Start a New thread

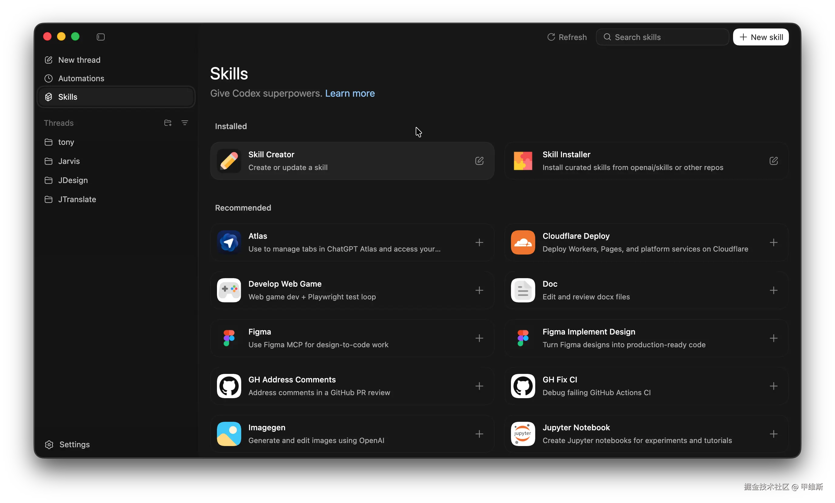pyautogui.click(x=79, y=60)
